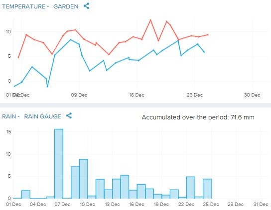Click the RAIN heading label

(9, 116)
